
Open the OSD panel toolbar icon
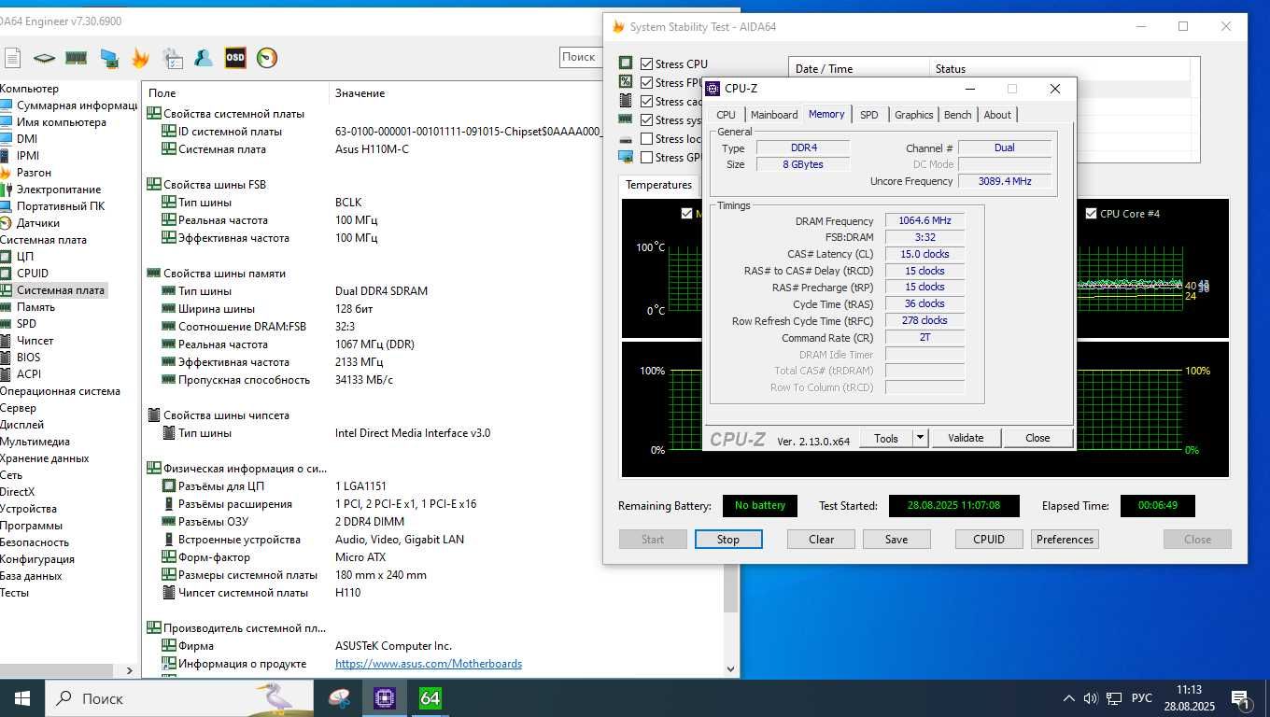[x=235, y=58]
